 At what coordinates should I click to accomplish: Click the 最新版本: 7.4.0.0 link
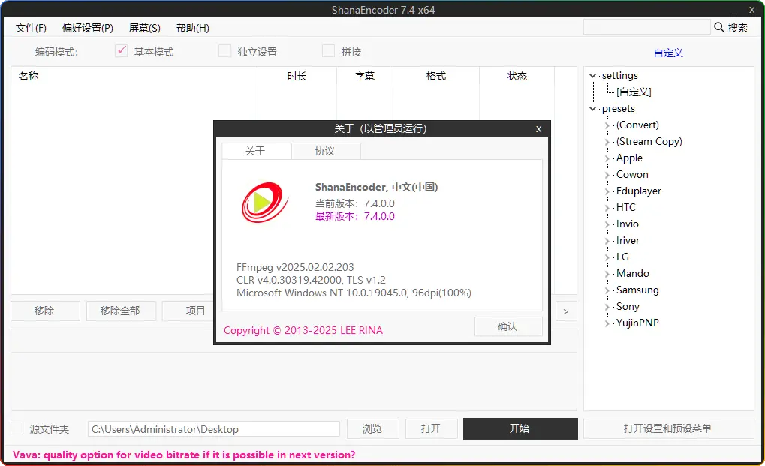354,216
